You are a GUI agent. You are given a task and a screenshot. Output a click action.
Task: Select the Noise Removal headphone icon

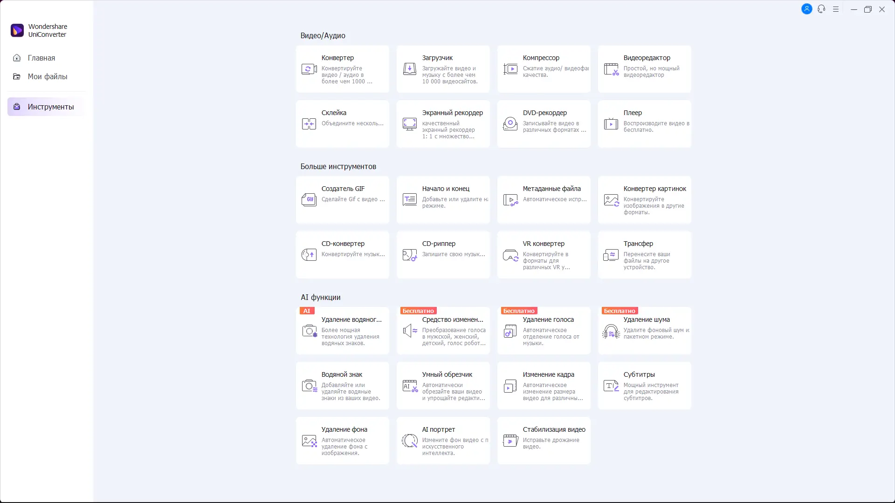pos(611,331)
